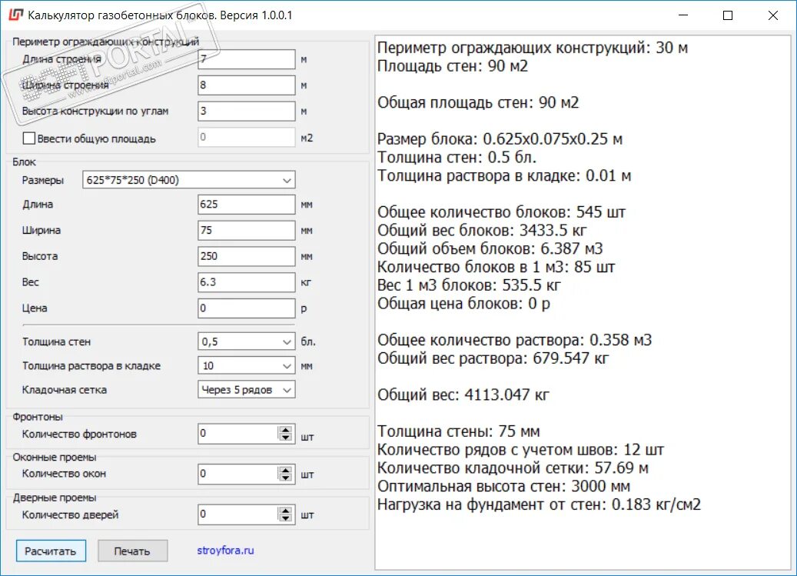Click the 'Ширина строения' input field
Screen dimensions: 797x576
[247, 85]
